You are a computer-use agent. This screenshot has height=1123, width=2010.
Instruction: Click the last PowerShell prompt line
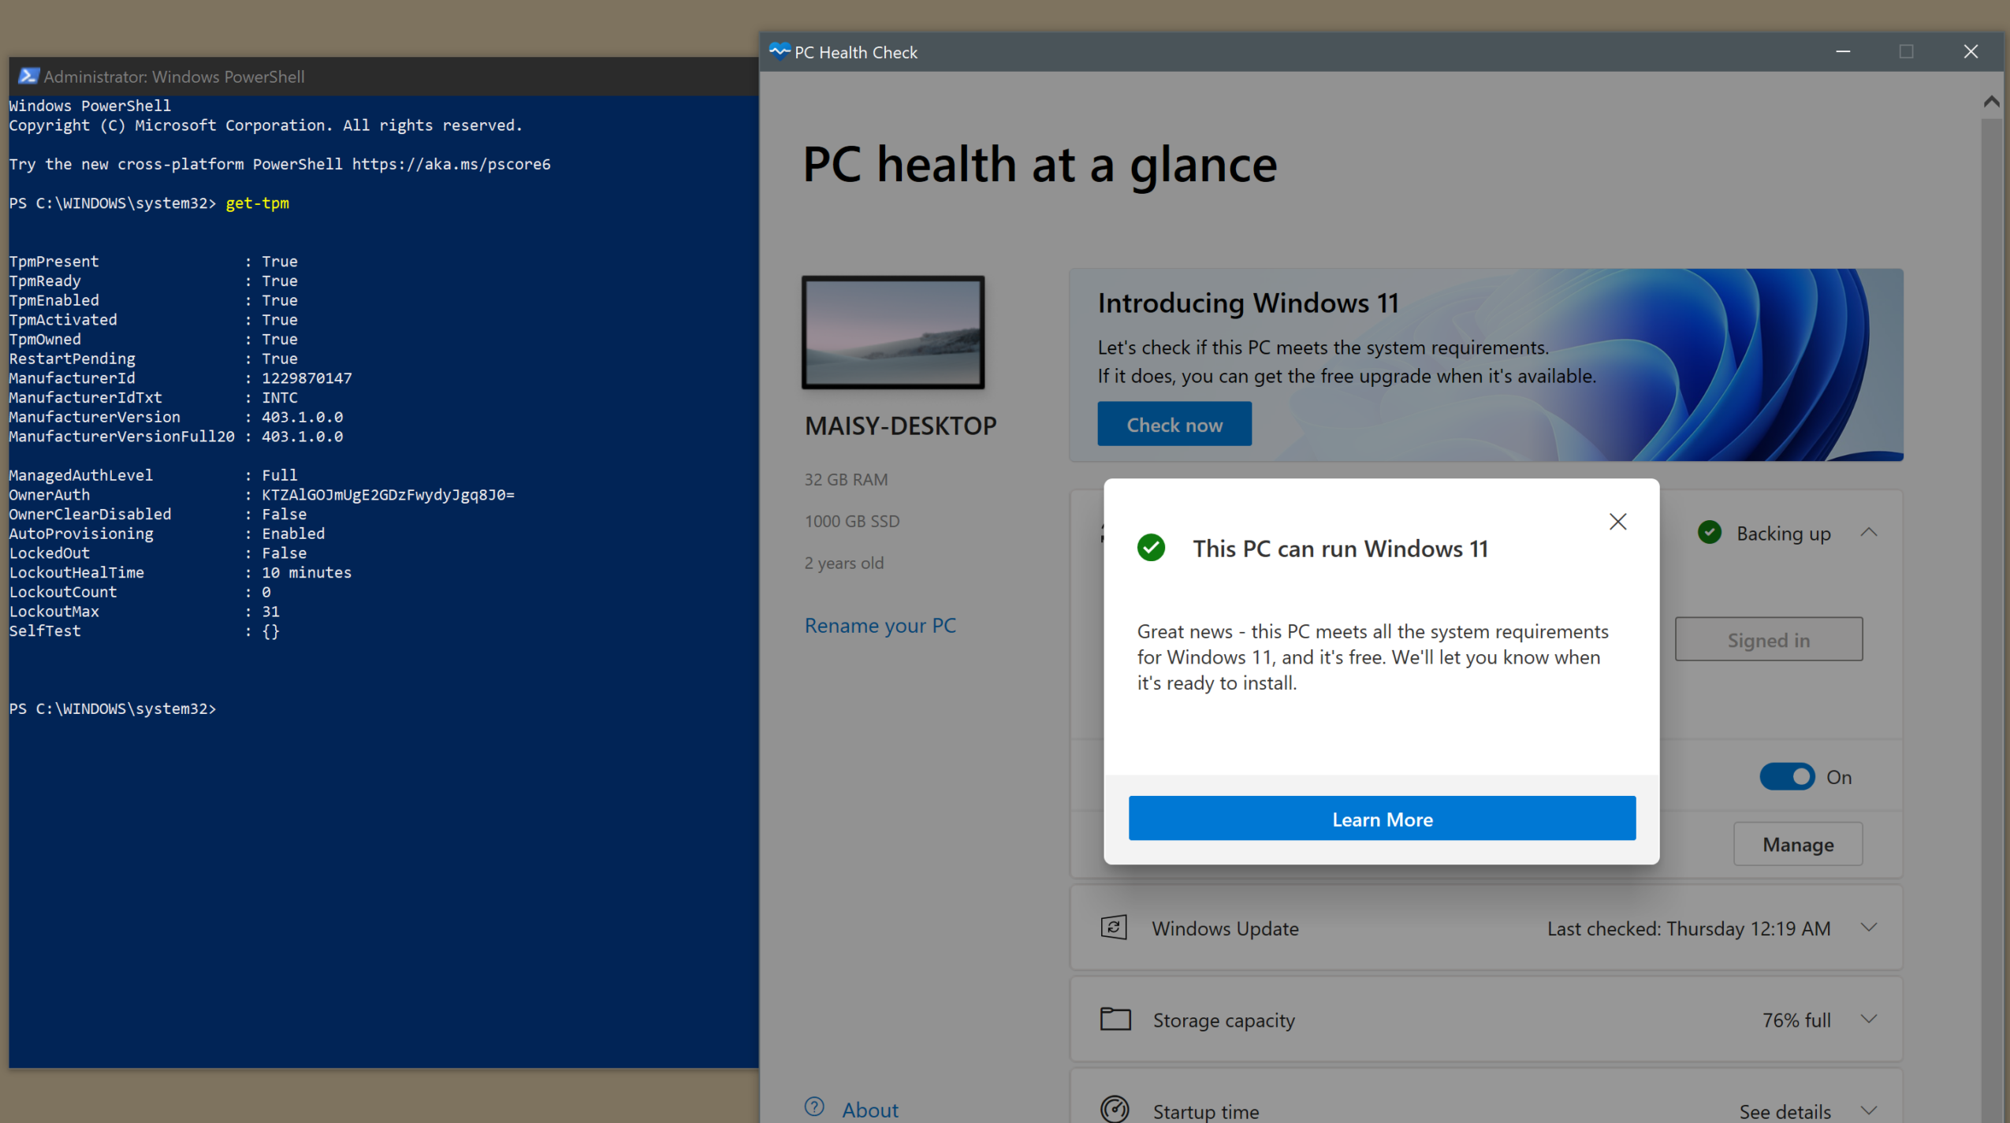click(113, 708)
